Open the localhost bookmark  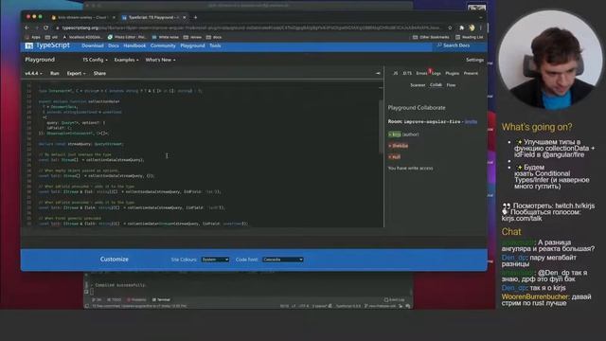point(82,37)
